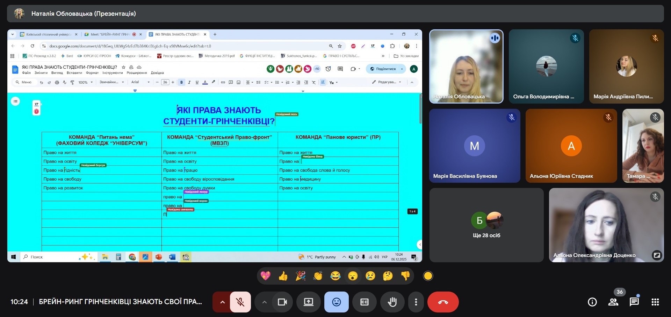Viewport: 671px width, 317px height.
Task: Turn on closed captions
Action: point(364,302)
